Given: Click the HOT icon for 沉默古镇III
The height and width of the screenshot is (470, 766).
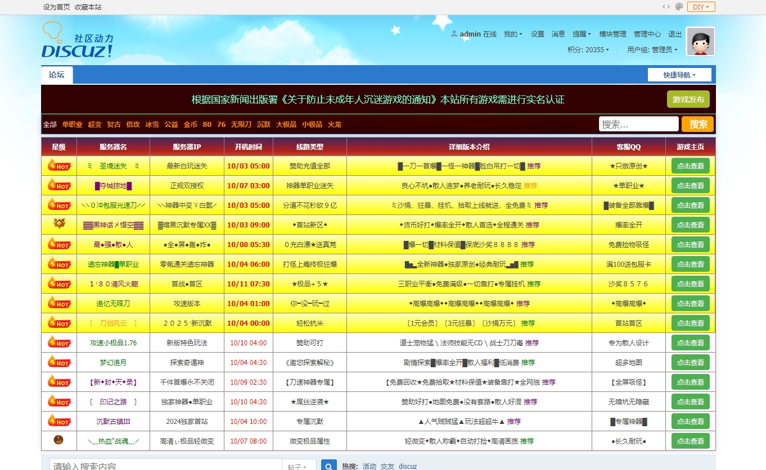Looking at the screenshot, I should tap(59, 421).
